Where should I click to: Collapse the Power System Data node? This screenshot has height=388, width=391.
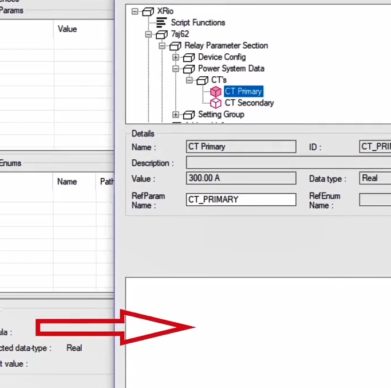click(176, 69)
